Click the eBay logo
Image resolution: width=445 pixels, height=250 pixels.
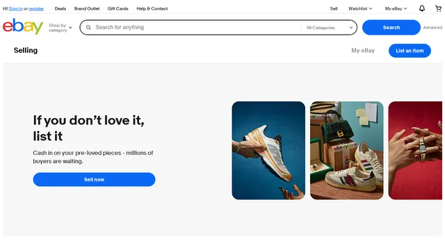point(23,26)
